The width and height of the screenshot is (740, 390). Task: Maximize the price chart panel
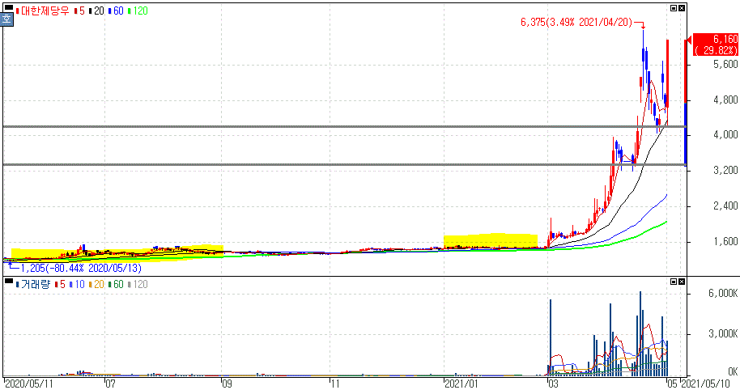click(674, 8)
